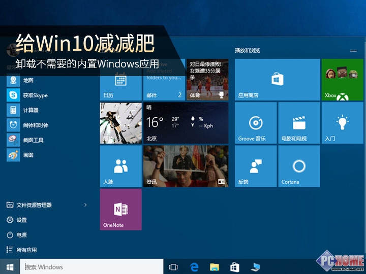
Task: Launch the Calculator app icon
Action: click(x=13, y=110)
